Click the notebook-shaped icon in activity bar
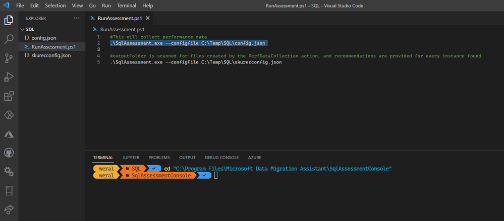 click(9, 190)
